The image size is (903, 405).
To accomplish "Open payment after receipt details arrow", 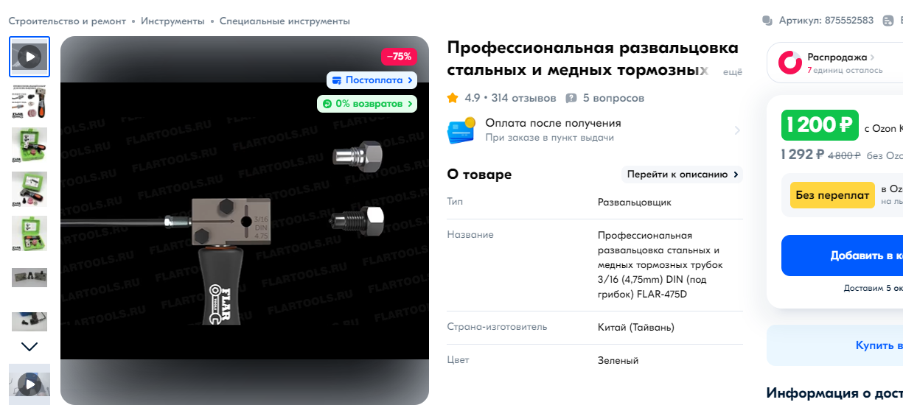I will [737, 130].
